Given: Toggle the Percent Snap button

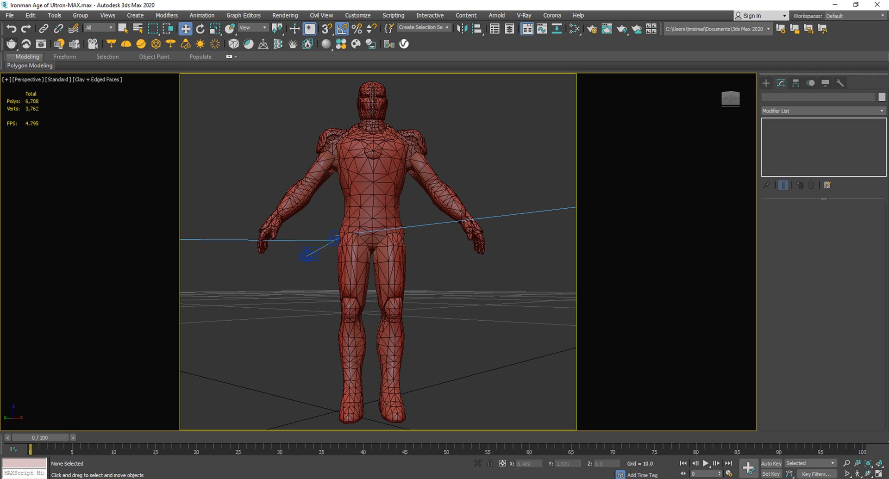Looking at the screenshot, I should click(x=357, y=29).
